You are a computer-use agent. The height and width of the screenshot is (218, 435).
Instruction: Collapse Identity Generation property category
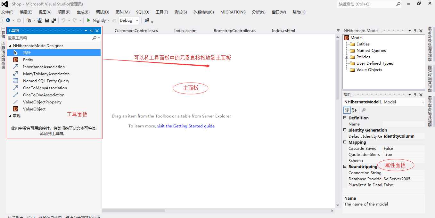click(x=345, y=130)
